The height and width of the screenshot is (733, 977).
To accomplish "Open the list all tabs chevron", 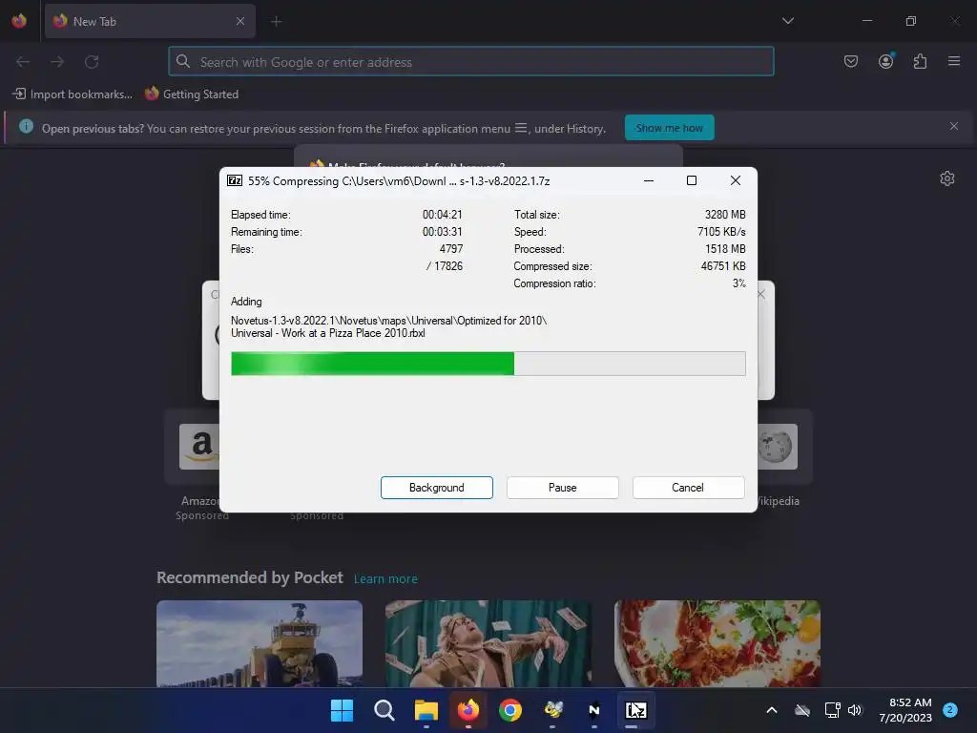I will click(x=787, y=21).
